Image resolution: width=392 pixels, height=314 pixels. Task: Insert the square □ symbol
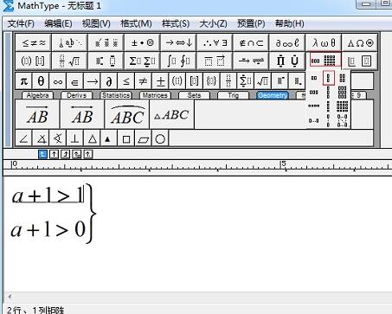126,138
